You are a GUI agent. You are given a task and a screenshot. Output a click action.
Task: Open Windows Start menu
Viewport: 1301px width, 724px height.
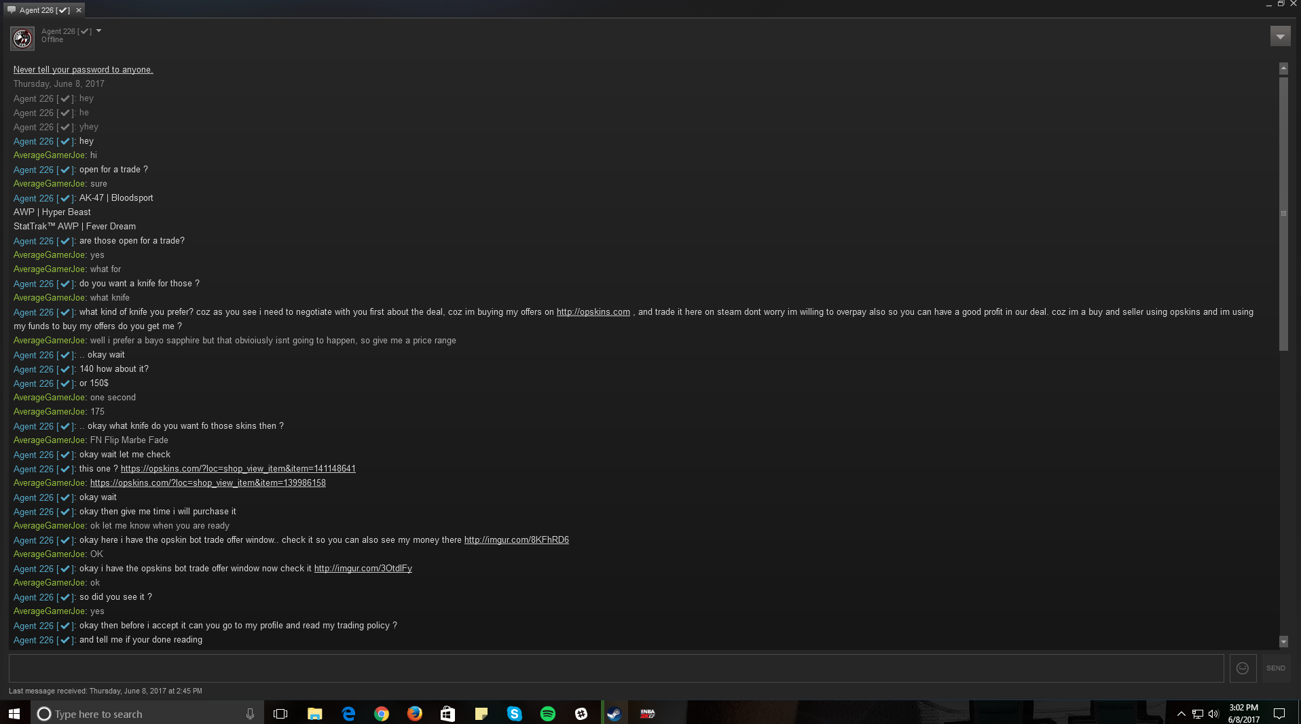coord(14,713)
